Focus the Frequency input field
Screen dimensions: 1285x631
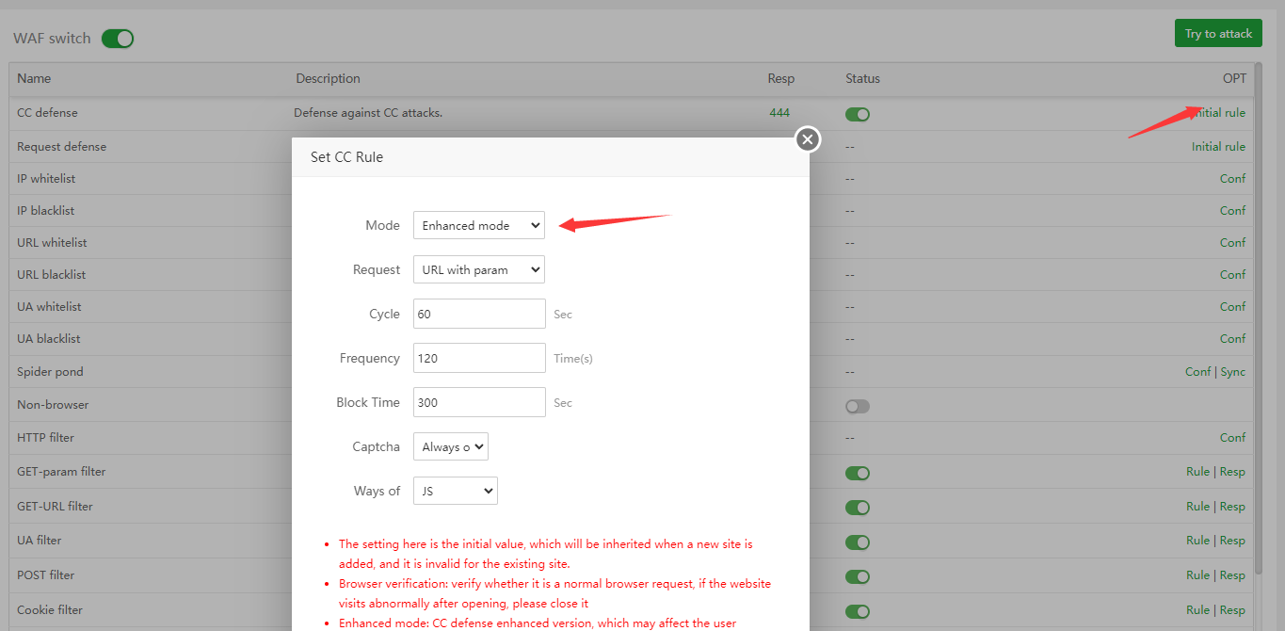pyautogui.click(x=479, y=358)
